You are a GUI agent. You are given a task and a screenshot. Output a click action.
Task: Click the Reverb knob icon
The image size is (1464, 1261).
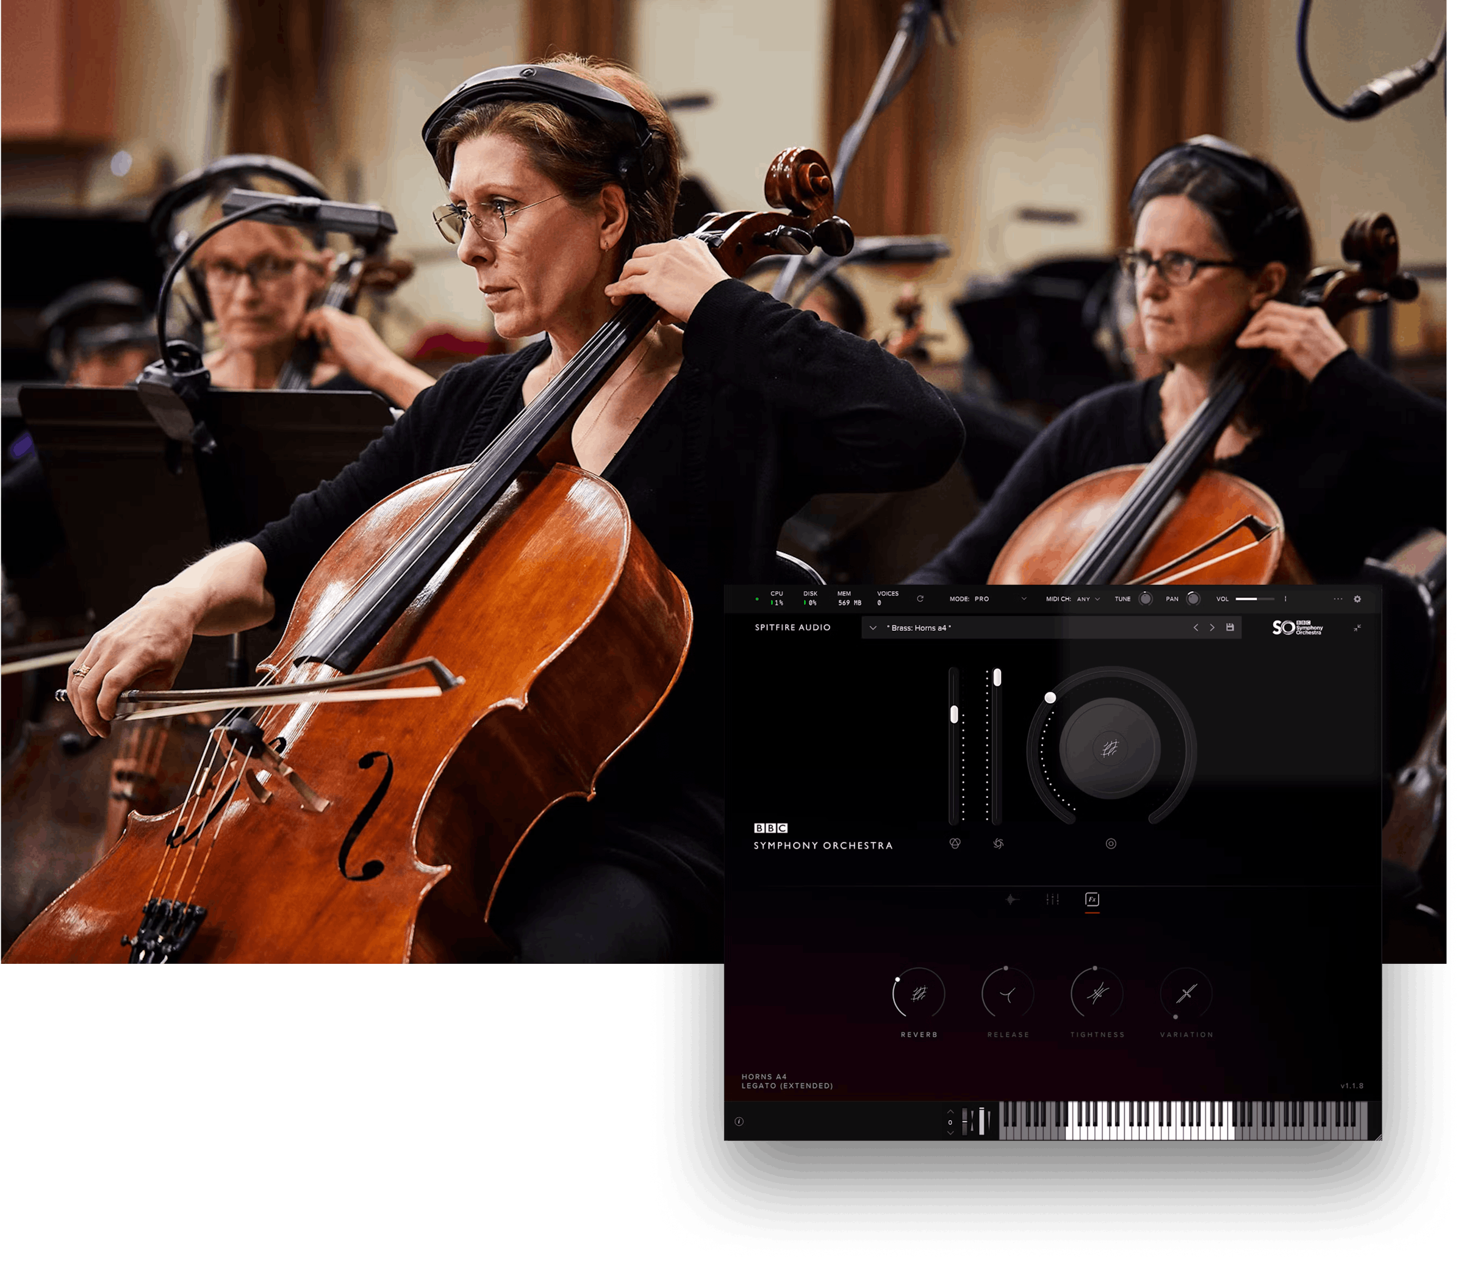coord(917,996)
